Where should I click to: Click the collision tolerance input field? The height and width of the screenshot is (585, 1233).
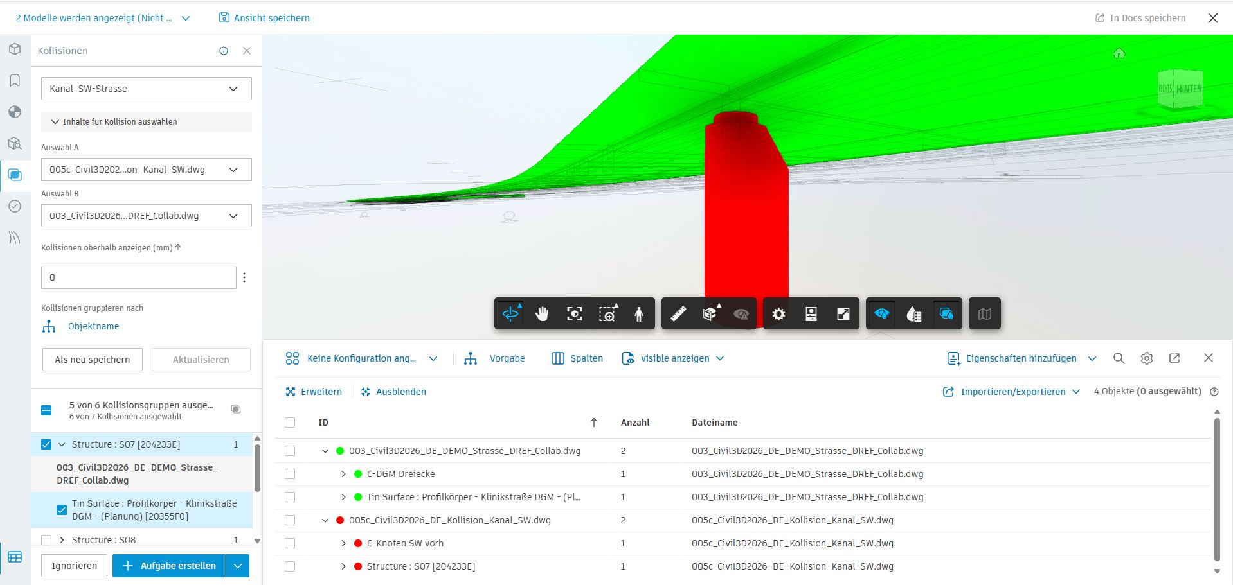pos(138,277)
